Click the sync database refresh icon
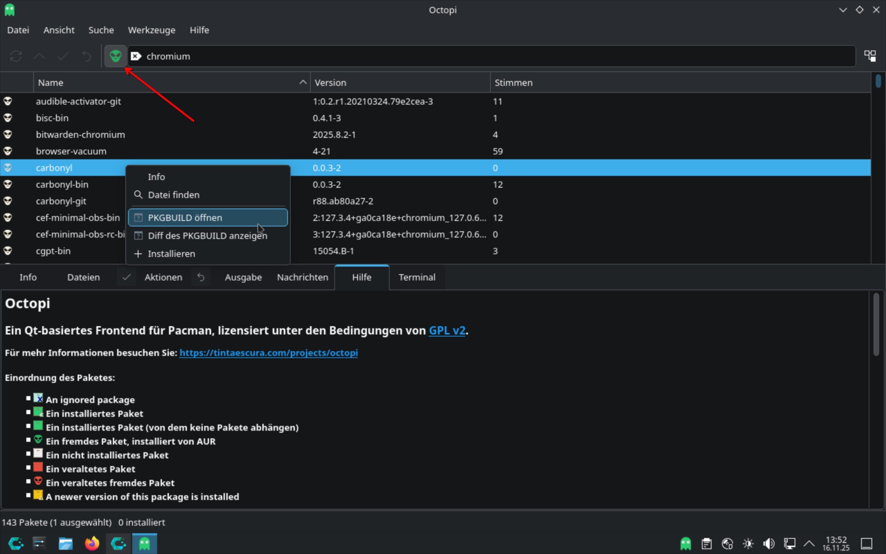The image size is (886, 554). [16, 56]
